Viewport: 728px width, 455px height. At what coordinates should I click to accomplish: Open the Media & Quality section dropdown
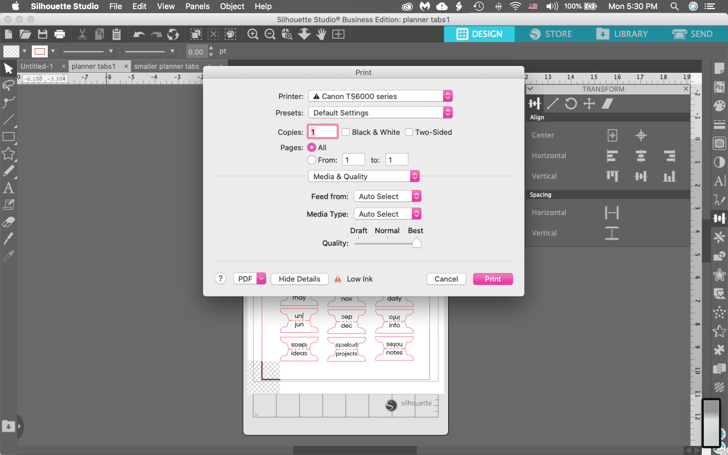click(364, 176)
